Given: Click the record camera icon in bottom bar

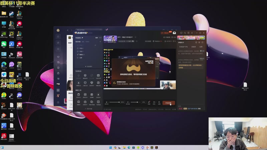Looking at the screenshot, I should (154, 102).
